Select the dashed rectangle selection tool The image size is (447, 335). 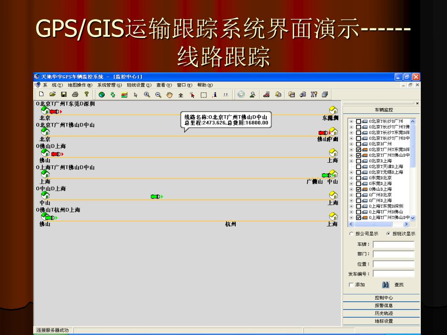203,95
